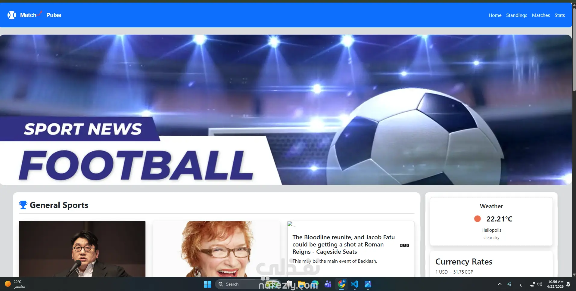Click the "1 USD = 51.75 EGP" rate
This screenshot has height=291, width=576.
click(454, 272)
